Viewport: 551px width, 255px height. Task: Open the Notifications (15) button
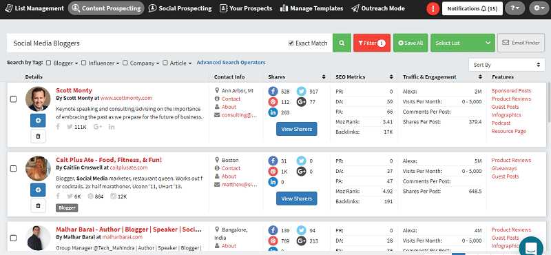472,8
